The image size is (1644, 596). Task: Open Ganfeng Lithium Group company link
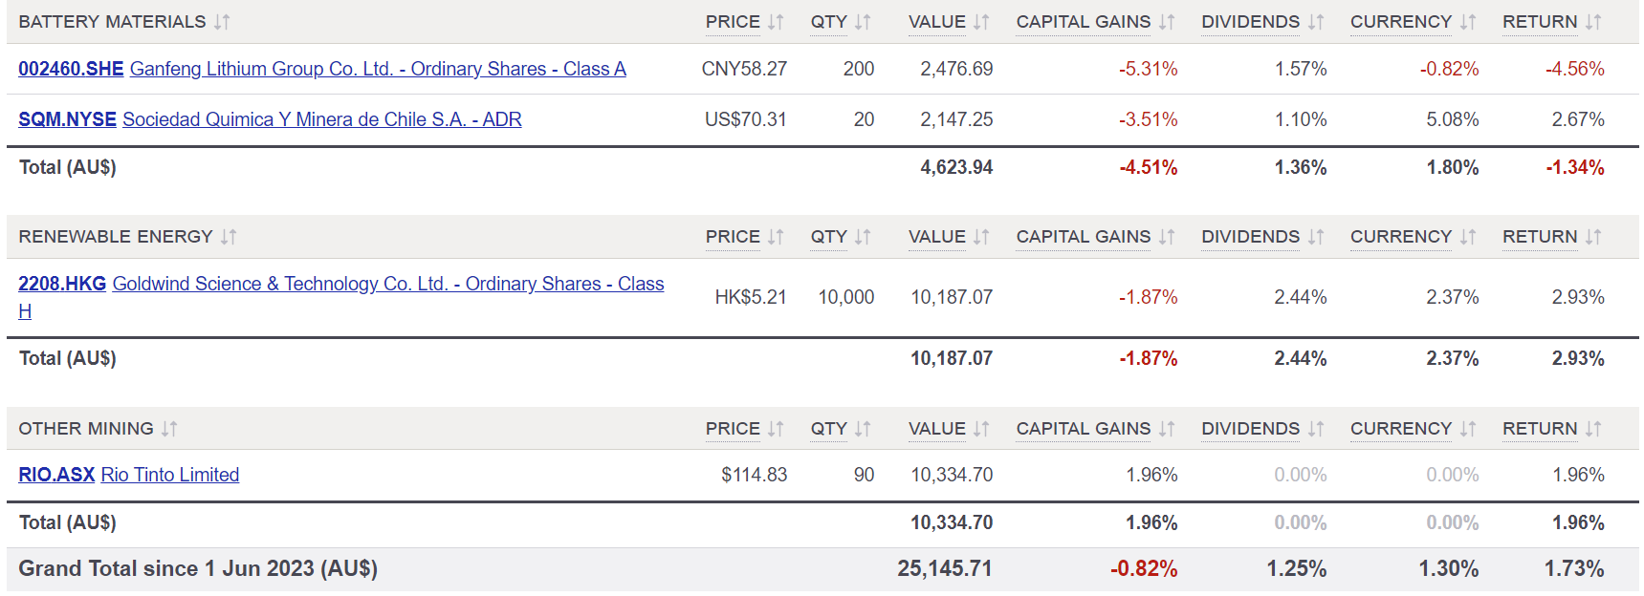coord(378,69)
